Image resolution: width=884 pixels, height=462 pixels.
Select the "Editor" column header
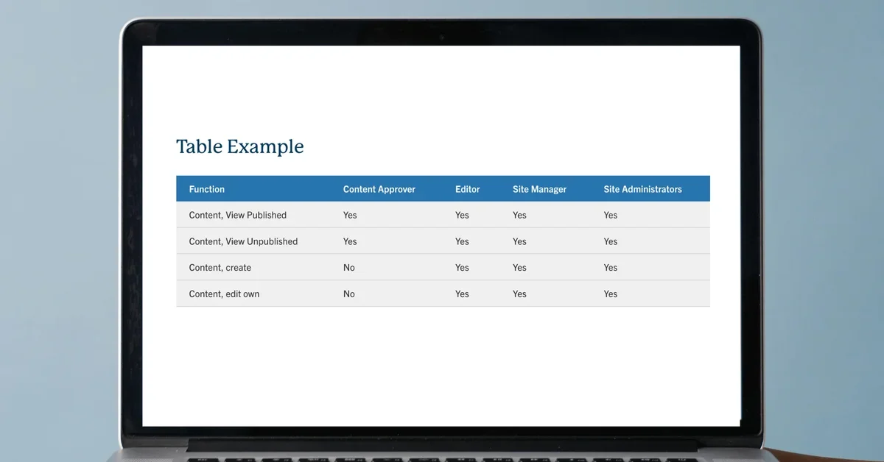(x=467, y=189)
